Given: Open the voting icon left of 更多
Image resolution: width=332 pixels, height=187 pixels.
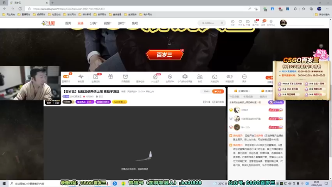Looking at the screenshot, I should (229, 77).
